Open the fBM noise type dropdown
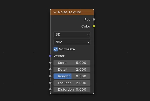Viewport: 150px width, 101px height. [x=72, y=42]
